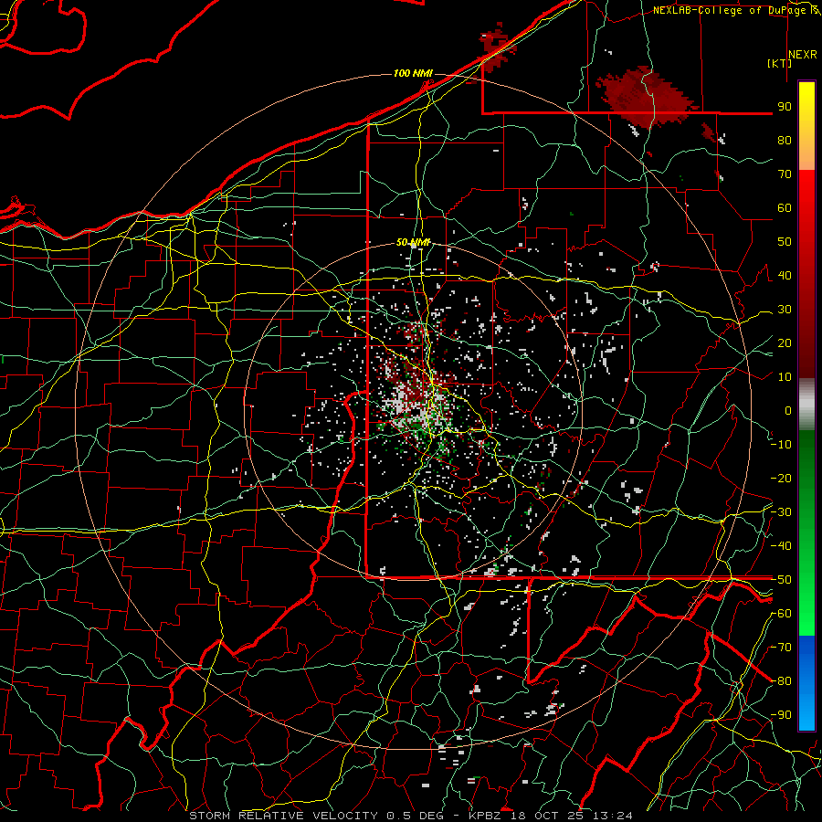Viewport: 822px width, 822px height.
Task: Click the 50 NMI range ring label
Action: 413,242
